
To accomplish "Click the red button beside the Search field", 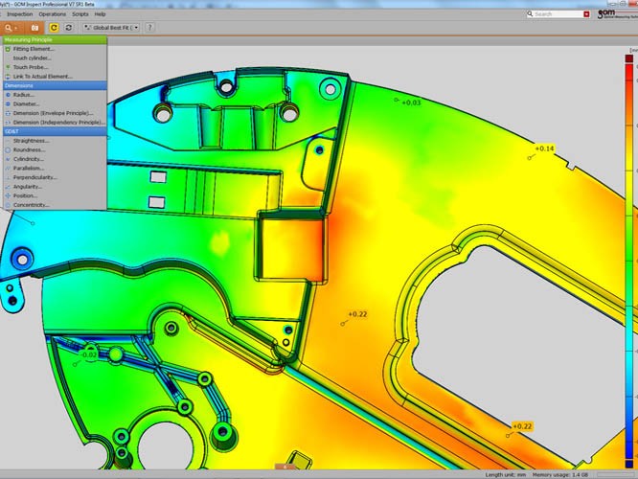I will tap(586, 14).
